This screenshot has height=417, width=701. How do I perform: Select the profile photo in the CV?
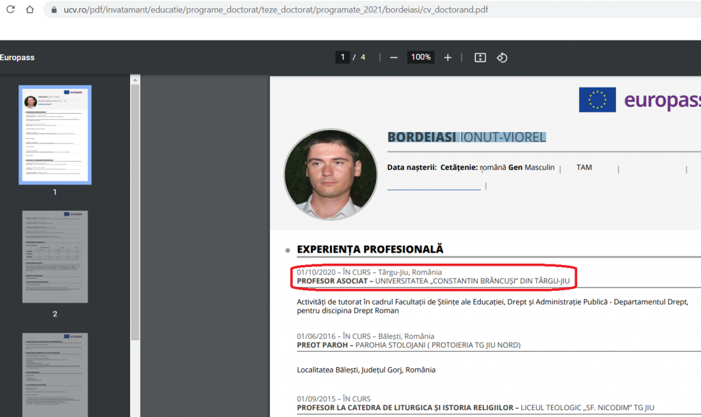pos(331,175)
